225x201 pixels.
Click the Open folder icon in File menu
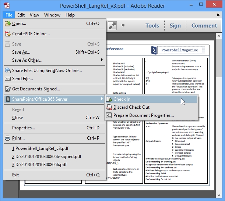click(8, 24)
